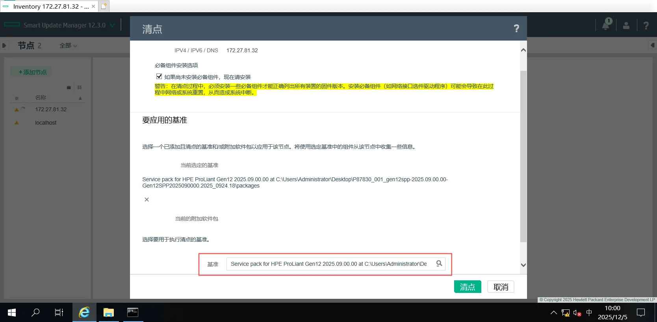Image resolution: width=657 pixels, height=322 pixels.
Task: Open the notifications bell with badge 1
Action: tap(607, 25)
